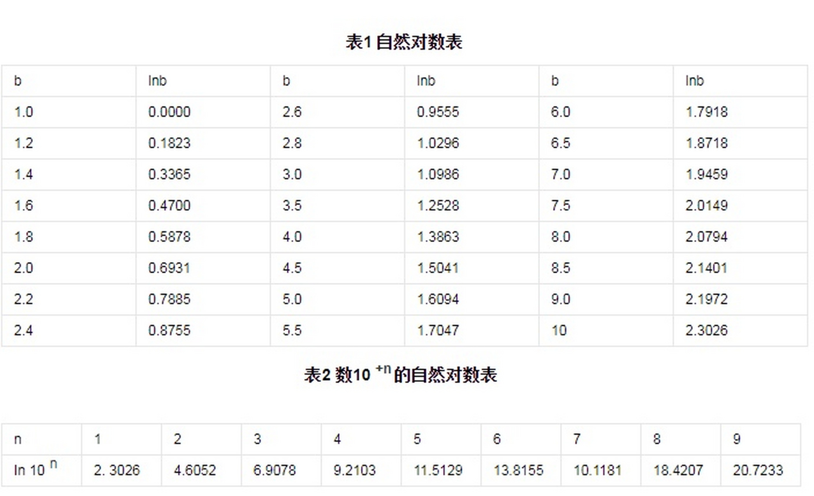Click the title '表1 自然对数表'
Viewport: 814px width, 496px height.
(x=404, y=42)
